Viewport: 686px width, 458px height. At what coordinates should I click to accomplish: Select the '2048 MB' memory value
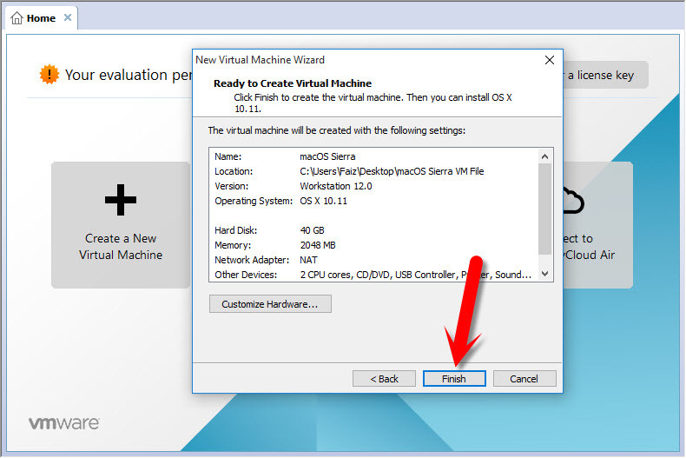tap(318, 245)
